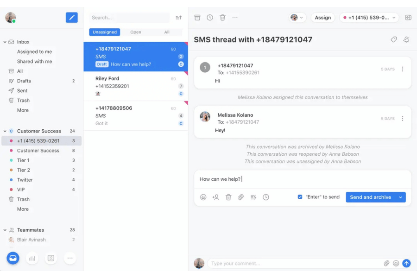Open the assignee avatar dropdown

297,18
